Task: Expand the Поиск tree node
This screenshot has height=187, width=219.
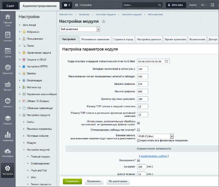Action: point(20,46)
